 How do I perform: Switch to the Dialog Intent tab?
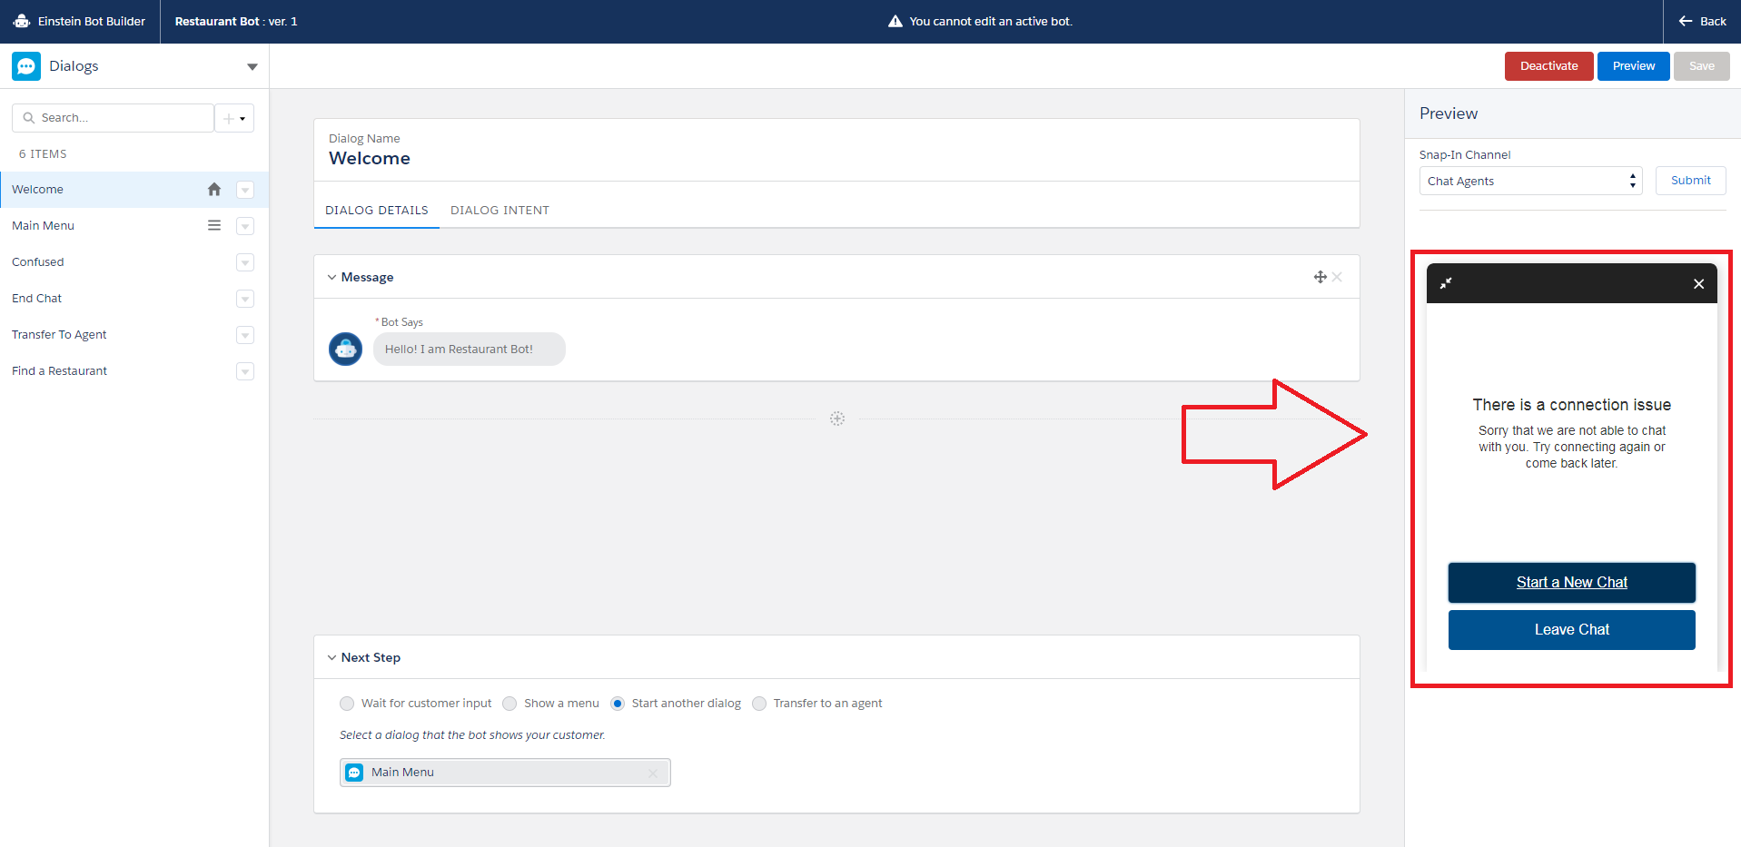(x=500, y=210)
